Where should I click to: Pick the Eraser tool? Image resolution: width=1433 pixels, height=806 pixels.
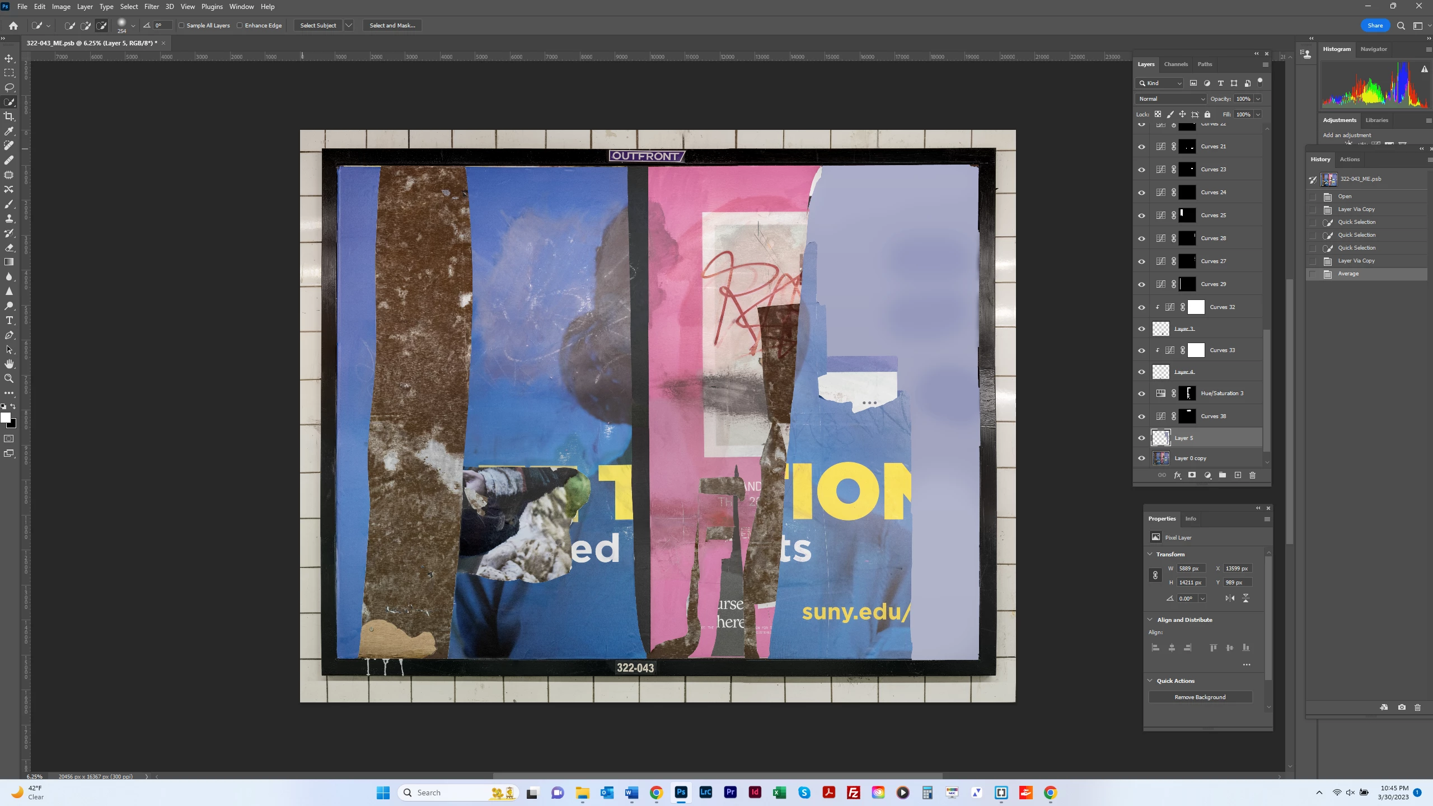[9, 248]
